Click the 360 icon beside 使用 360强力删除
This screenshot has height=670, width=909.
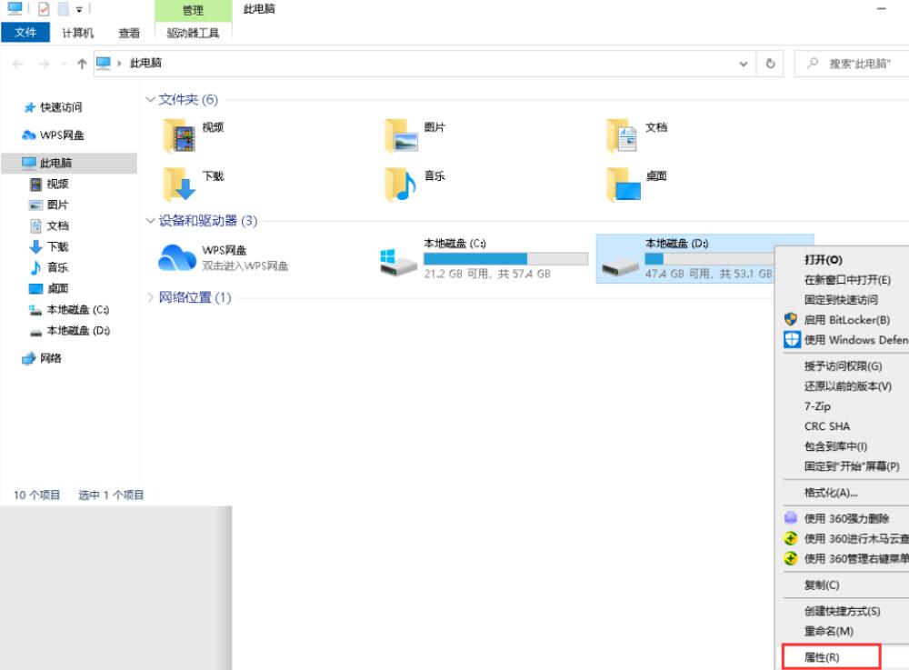click(791, 517)
